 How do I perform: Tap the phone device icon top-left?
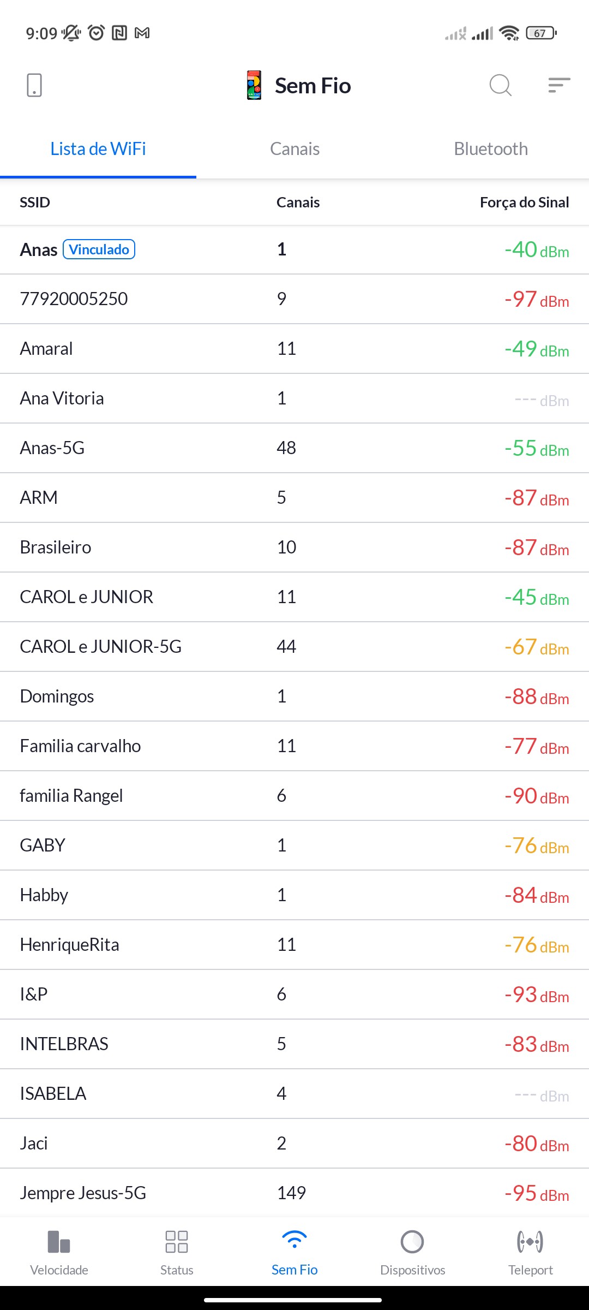[34, 85]
